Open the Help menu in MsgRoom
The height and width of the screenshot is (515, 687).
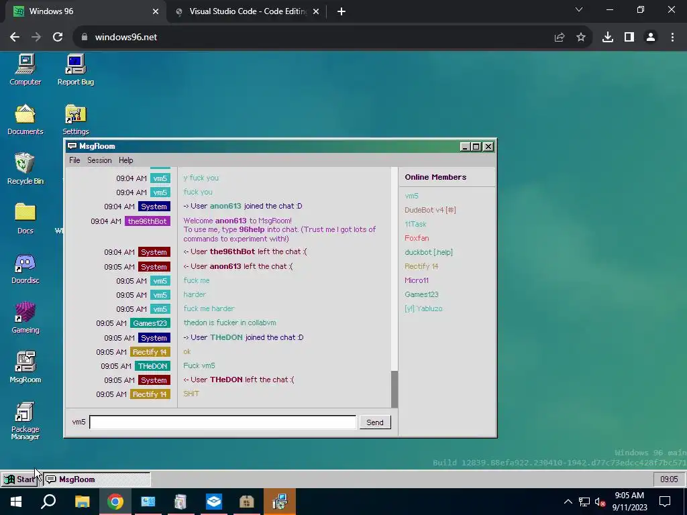tap(125, 160)
